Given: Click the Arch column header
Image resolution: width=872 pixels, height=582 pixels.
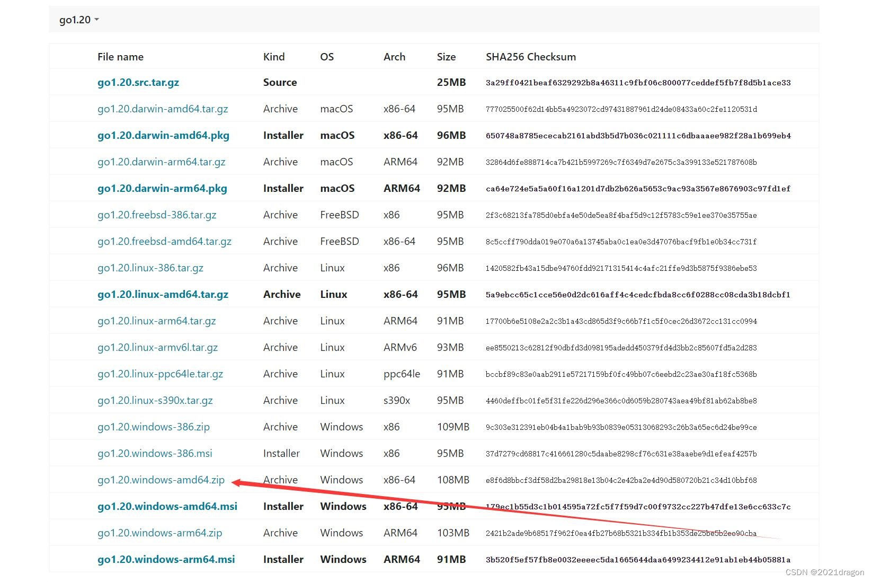Looking at the screenshot, I should point(394,57).
